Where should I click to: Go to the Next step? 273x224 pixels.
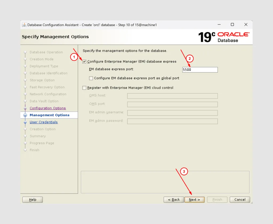pyautogui.click(x=194, y=200)
